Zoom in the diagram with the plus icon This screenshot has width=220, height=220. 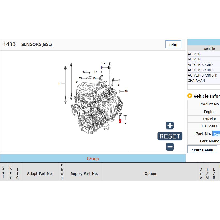(170, 125)
